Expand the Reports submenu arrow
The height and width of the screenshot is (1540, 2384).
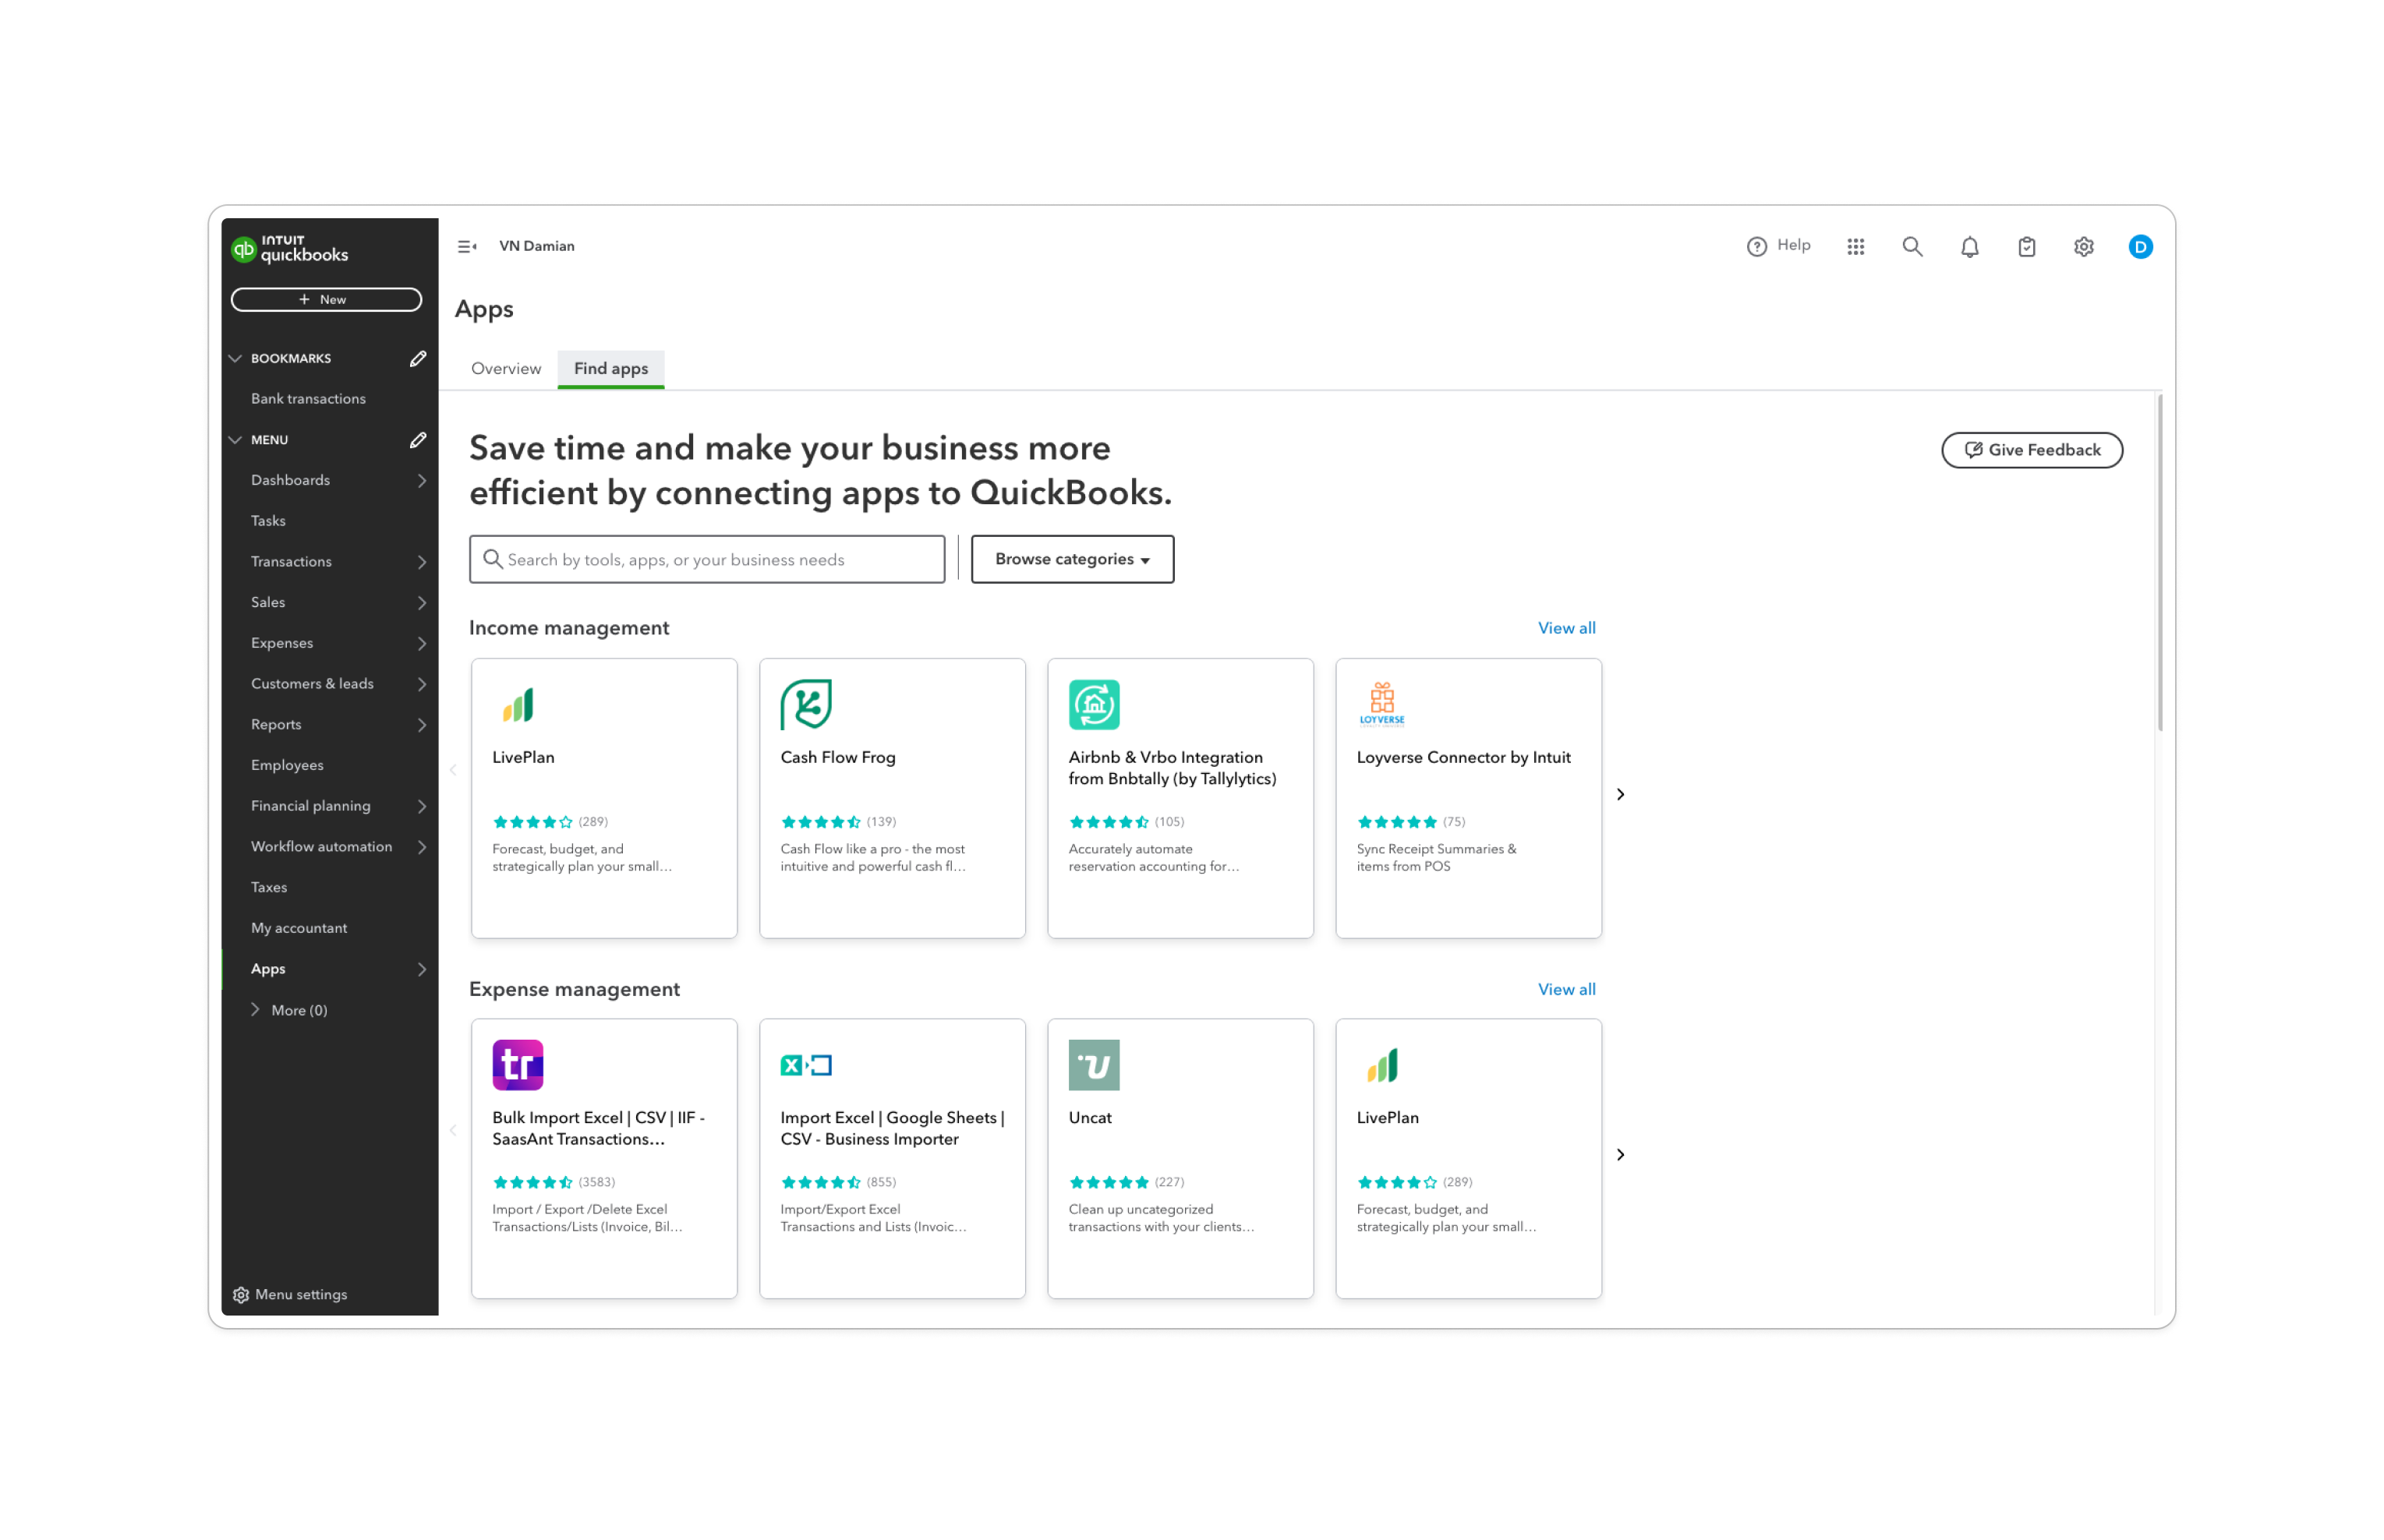(422, 725)
